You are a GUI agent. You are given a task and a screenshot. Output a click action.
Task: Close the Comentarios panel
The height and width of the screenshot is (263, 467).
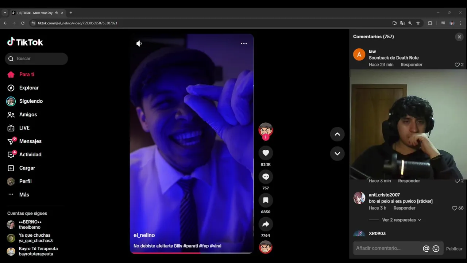click(x=459, y=37)
